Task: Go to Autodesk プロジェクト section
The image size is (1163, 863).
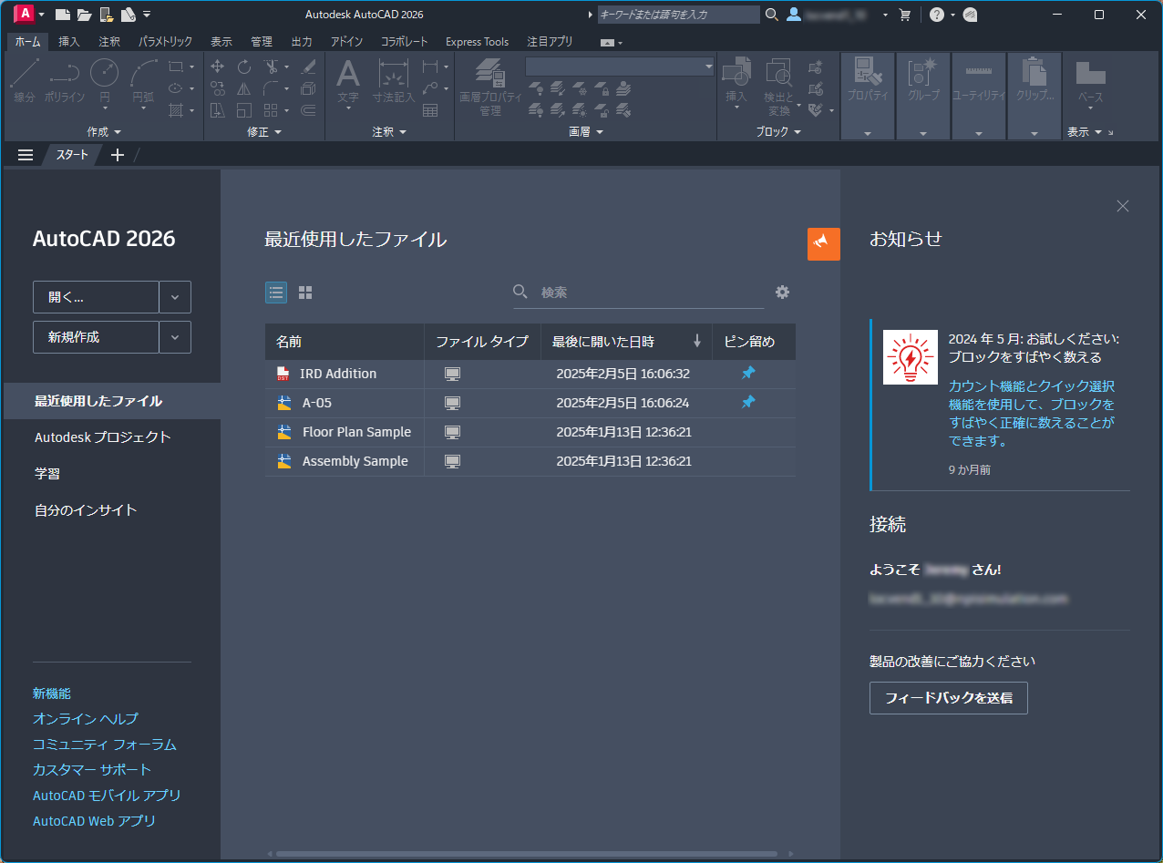Action: (x=103, y=437)
